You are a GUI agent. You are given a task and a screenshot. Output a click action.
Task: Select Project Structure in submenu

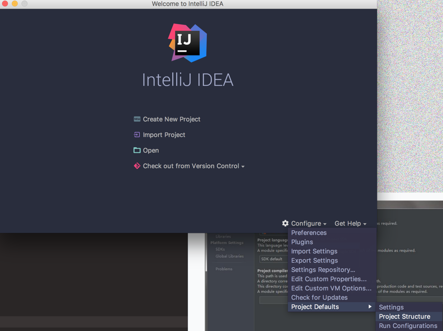(x=409, y=316)
